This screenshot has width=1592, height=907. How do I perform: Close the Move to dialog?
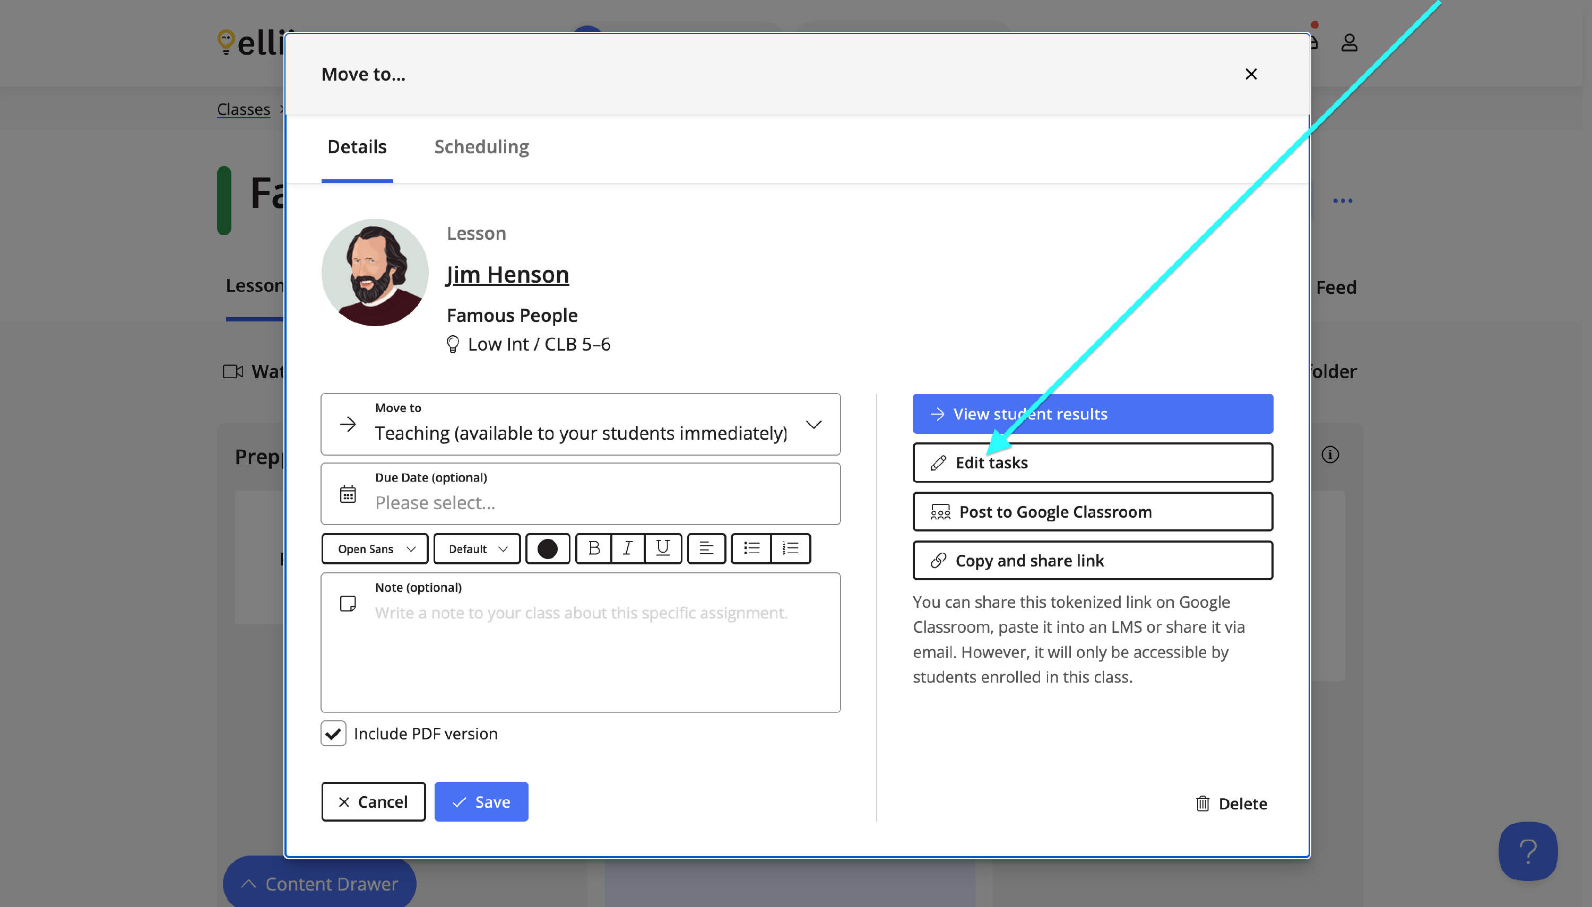tap(1251, 74)
